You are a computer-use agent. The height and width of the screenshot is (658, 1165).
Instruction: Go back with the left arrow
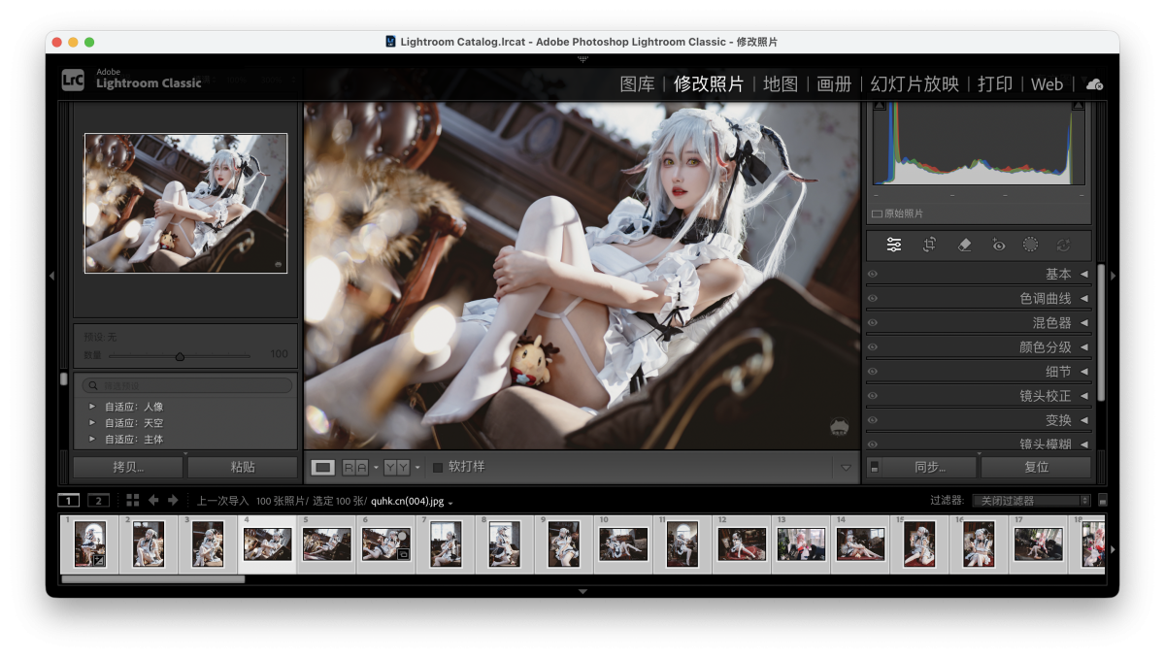coord(153,500)
